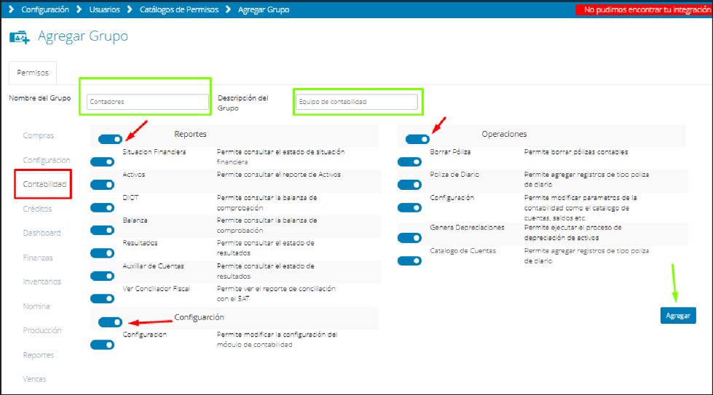The height and width of the screenshot is (395, 713).
Task: Click 'Permite borrar pólizas contables' description
Action: [x=575, y=151]
